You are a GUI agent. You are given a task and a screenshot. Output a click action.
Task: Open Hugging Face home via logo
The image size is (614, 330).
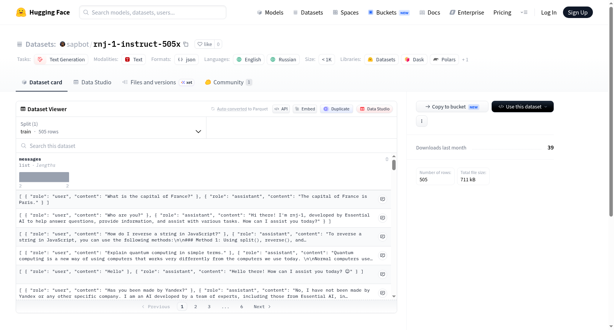pyautogui.click(x=43, y=12)
